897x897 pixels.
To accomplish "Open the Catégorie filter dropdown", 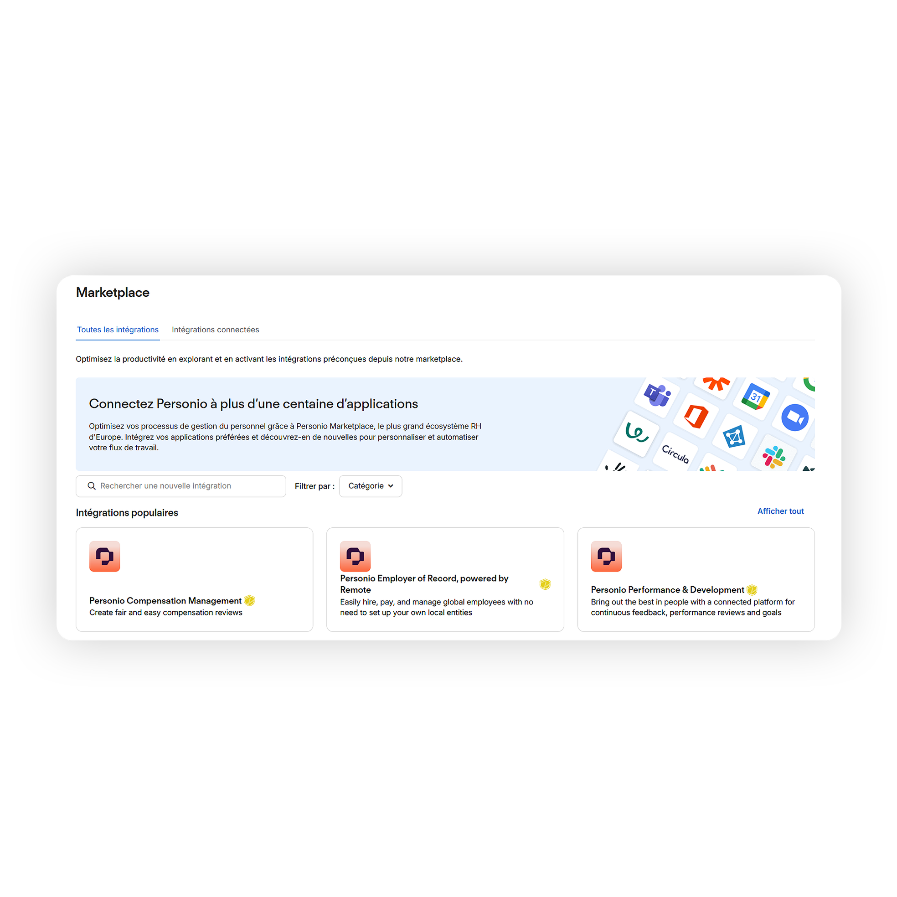I will [x=371, y=486].
